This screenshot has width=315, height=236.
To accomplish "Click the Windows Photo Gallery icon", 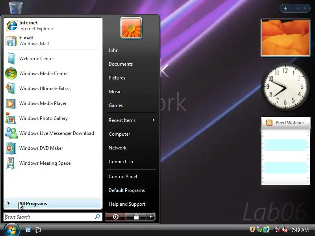I will pos(11,118).
